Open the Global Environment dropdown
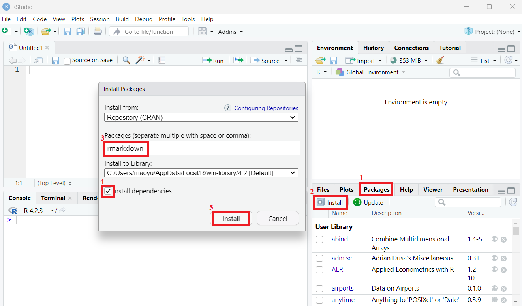Image resolution: width=522 pixels, height=306 pixels. [x=370, y=72]
